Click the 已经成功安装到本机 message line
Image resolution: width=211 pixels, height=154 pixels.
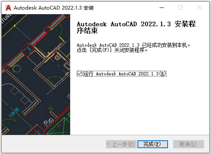coord(133,45)
